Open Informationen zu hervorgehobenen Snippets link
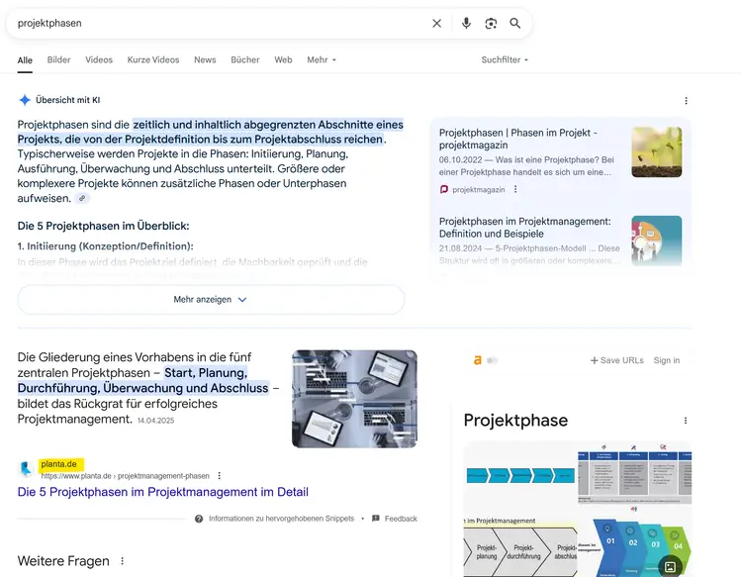The image size is (742, 577). coord(281,519)
